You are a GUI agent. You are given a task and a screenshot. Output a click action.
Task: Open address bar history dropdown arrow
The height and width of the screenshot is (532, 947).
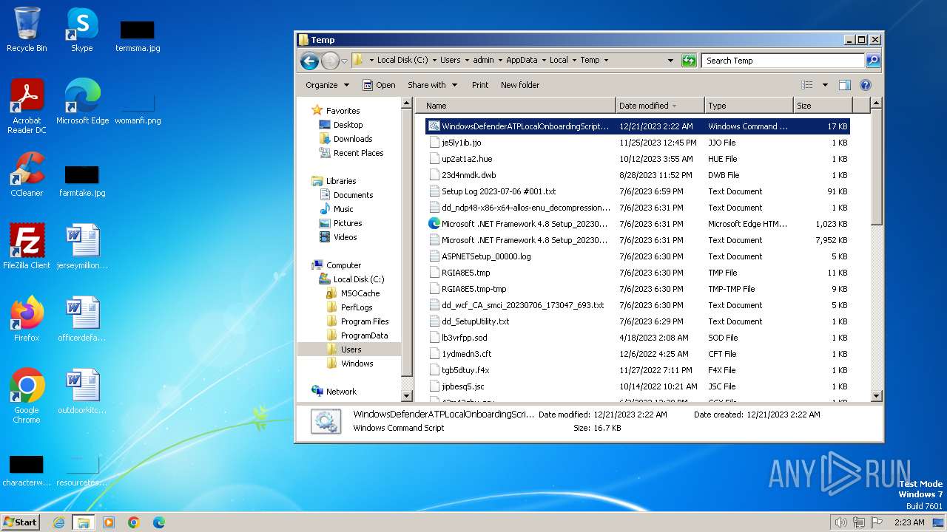pyautogui.click(x=671, y=61)
